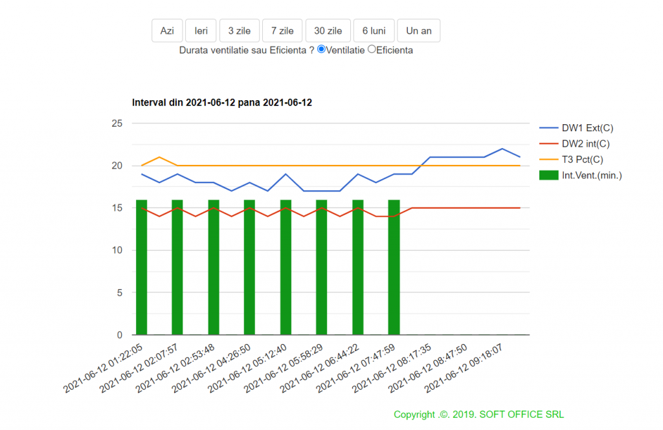The image size is (663, 430).
Task: Choose the 30 zile range button
Action: pos(328,30)
